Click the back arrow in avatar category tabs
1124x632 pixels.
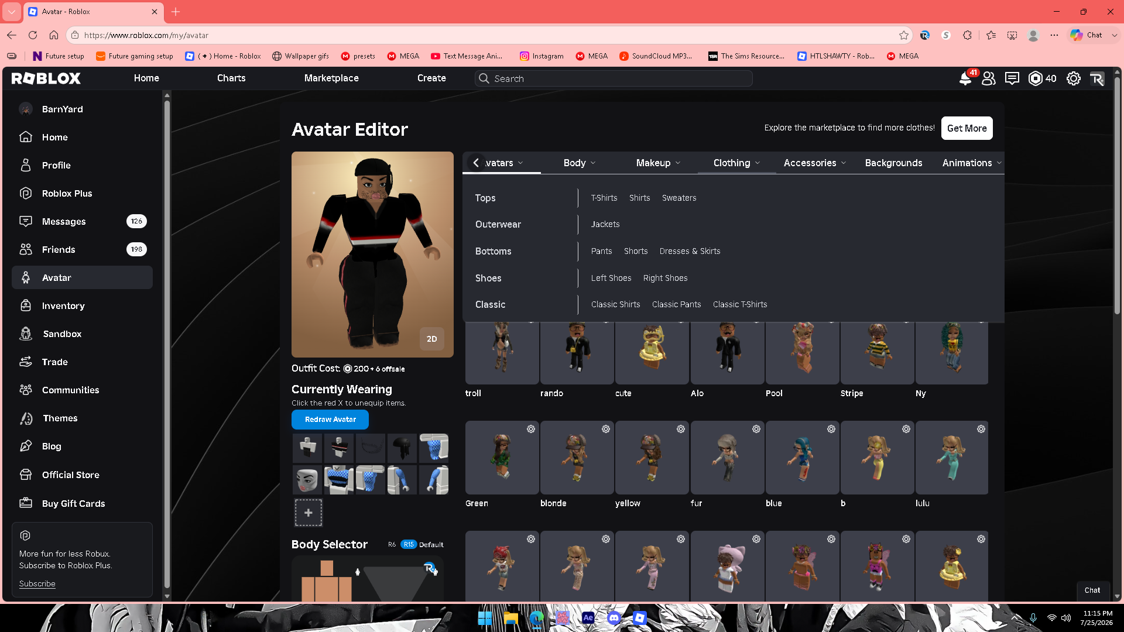(476, 163)
